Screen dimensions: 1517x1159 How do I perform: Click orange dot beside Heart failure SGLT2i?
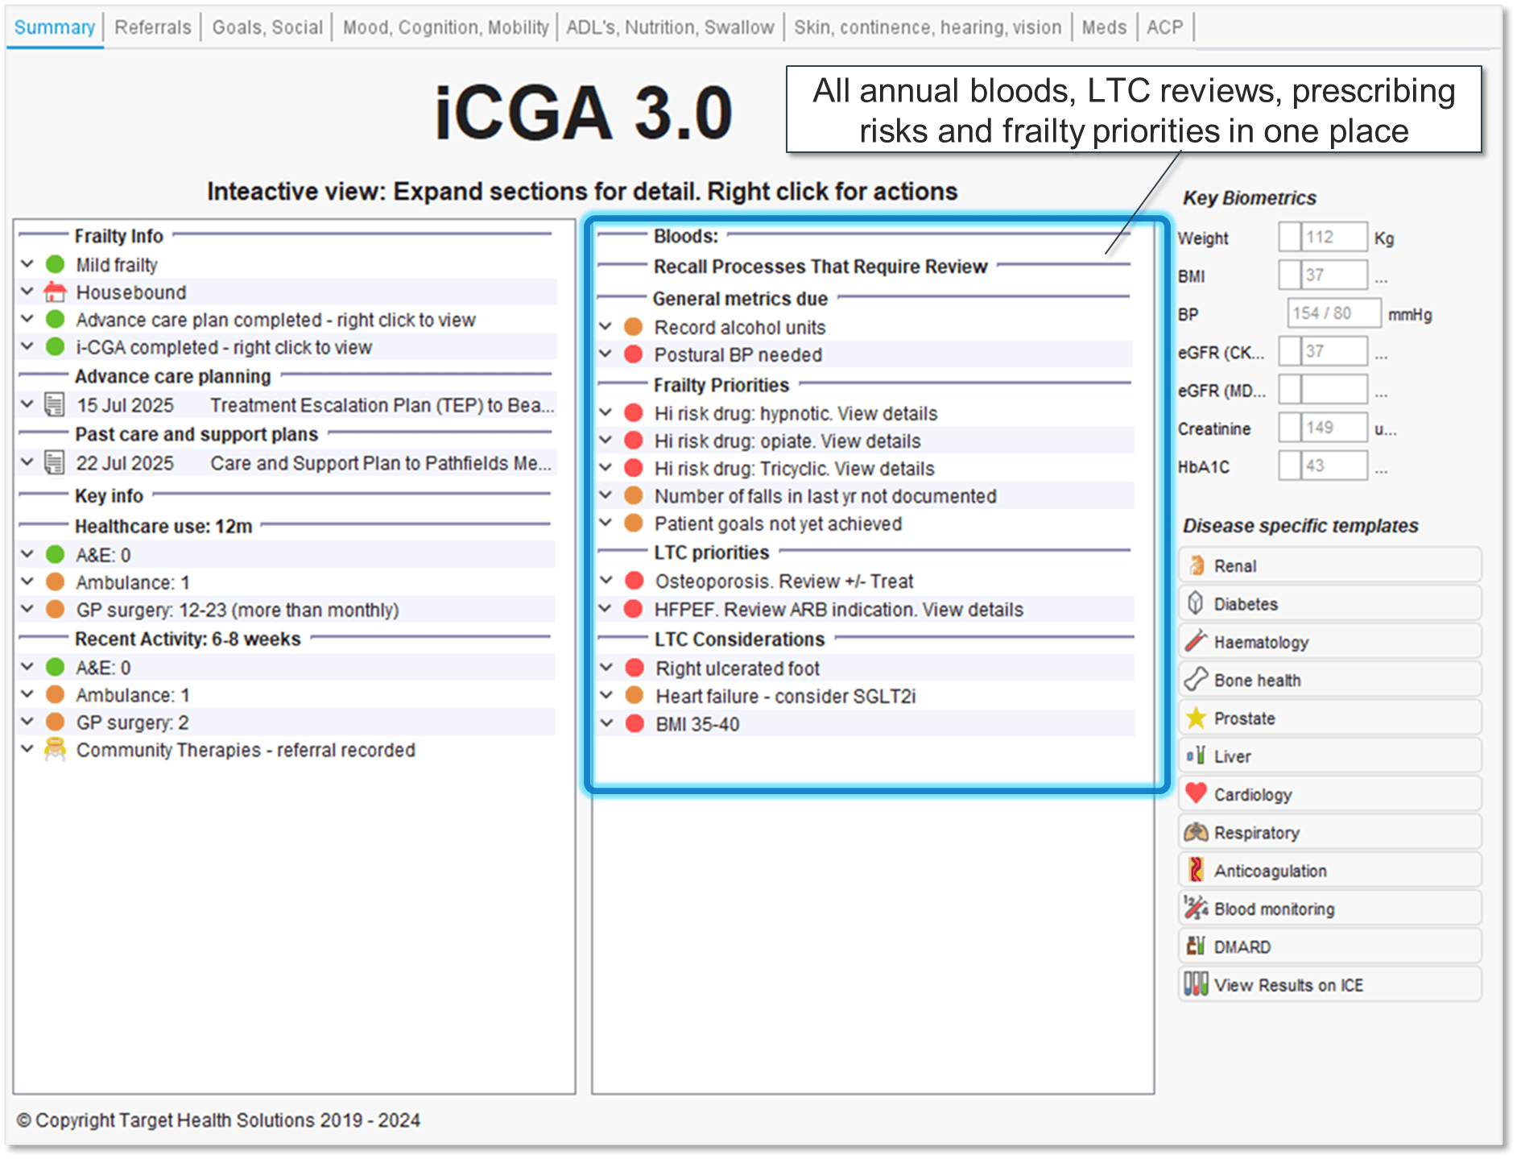click(x=634, y=695)
